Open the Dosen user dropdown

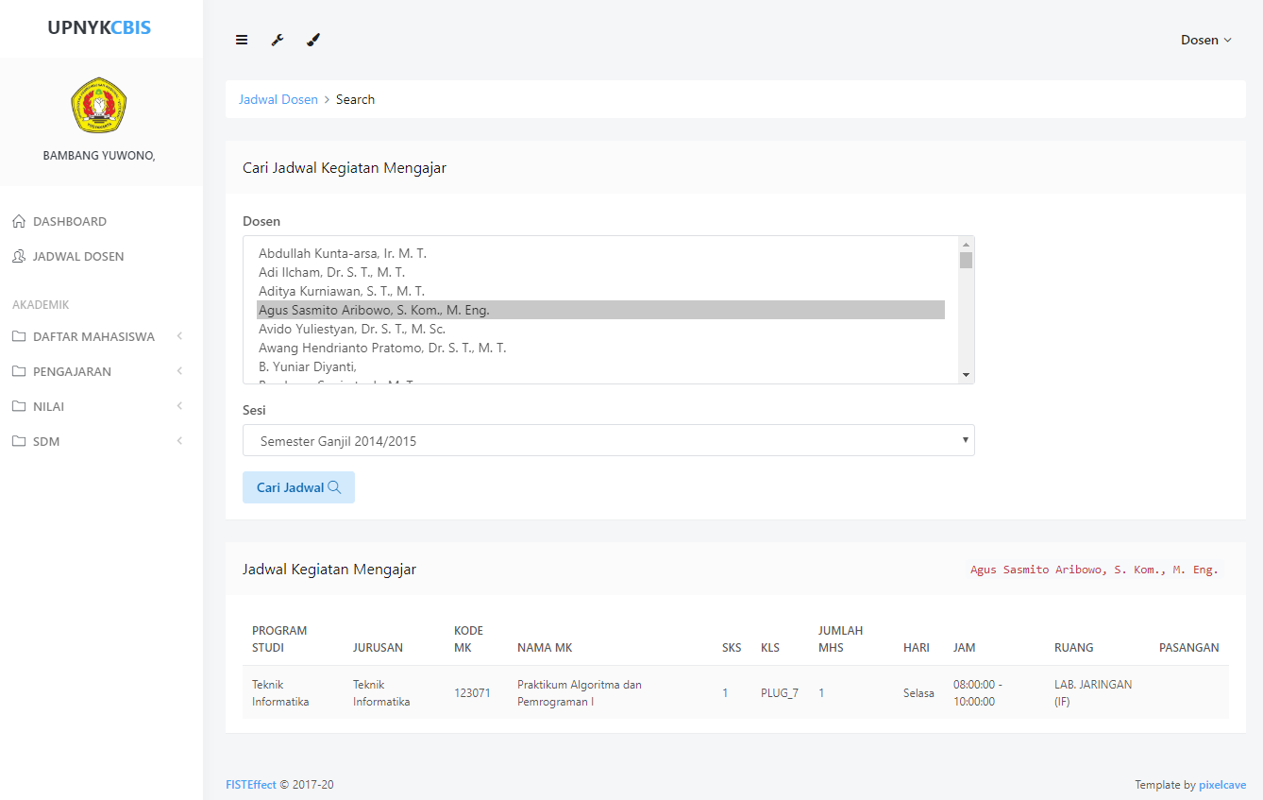(1205, 40)
